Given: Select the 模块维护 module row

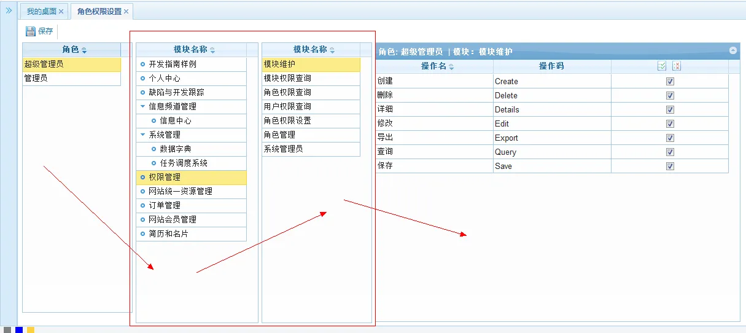Looking at the screenshot, I should [311, 64].
